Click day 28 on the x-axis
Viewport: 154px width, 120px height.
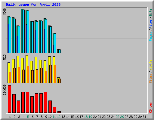click(x=131, y=117)
